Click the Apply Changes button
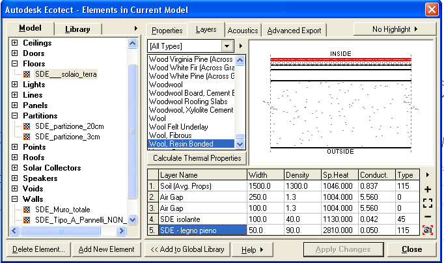The image size is (444, 263). pyautogui.click(x=343, y=249)
